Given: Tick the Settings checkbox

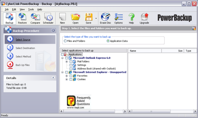Looking at the screenshot, I should pyautogui.click(x=71, y=65).
